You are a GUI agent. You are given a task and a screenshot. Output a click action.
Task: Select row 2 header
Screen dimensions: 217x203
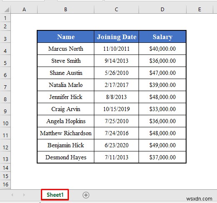pyautogui.click(x=5, y=26)
